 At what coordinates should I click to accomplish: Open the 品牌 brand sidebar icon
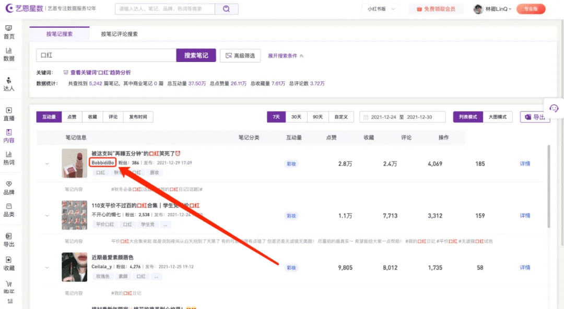(9, 184)
